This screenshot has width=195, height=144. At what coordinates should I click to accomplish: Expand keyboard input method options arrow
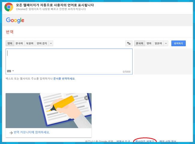click(13, 71)
